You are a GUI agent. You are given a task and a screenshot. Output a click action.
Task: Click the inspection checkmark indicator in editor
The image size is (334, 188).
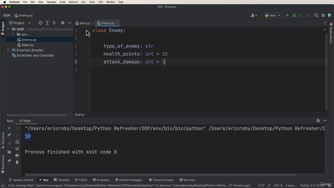[325, 30]
